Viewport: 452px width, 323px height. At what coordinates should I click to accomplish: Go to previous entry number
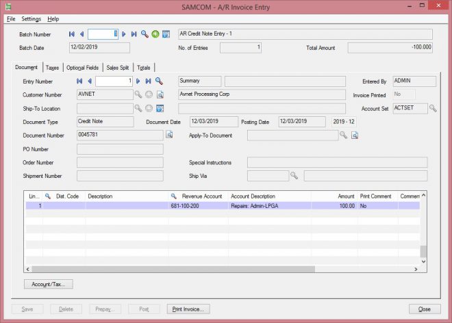[90, 81]
